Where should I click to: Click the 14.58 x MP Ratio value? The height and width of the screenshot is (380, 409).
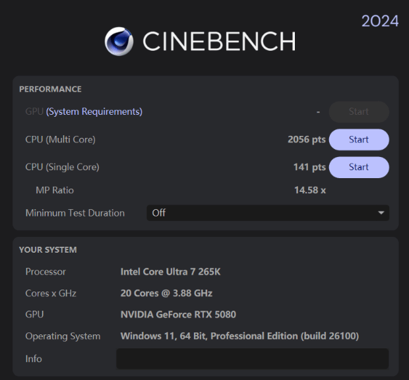point(310,190)
